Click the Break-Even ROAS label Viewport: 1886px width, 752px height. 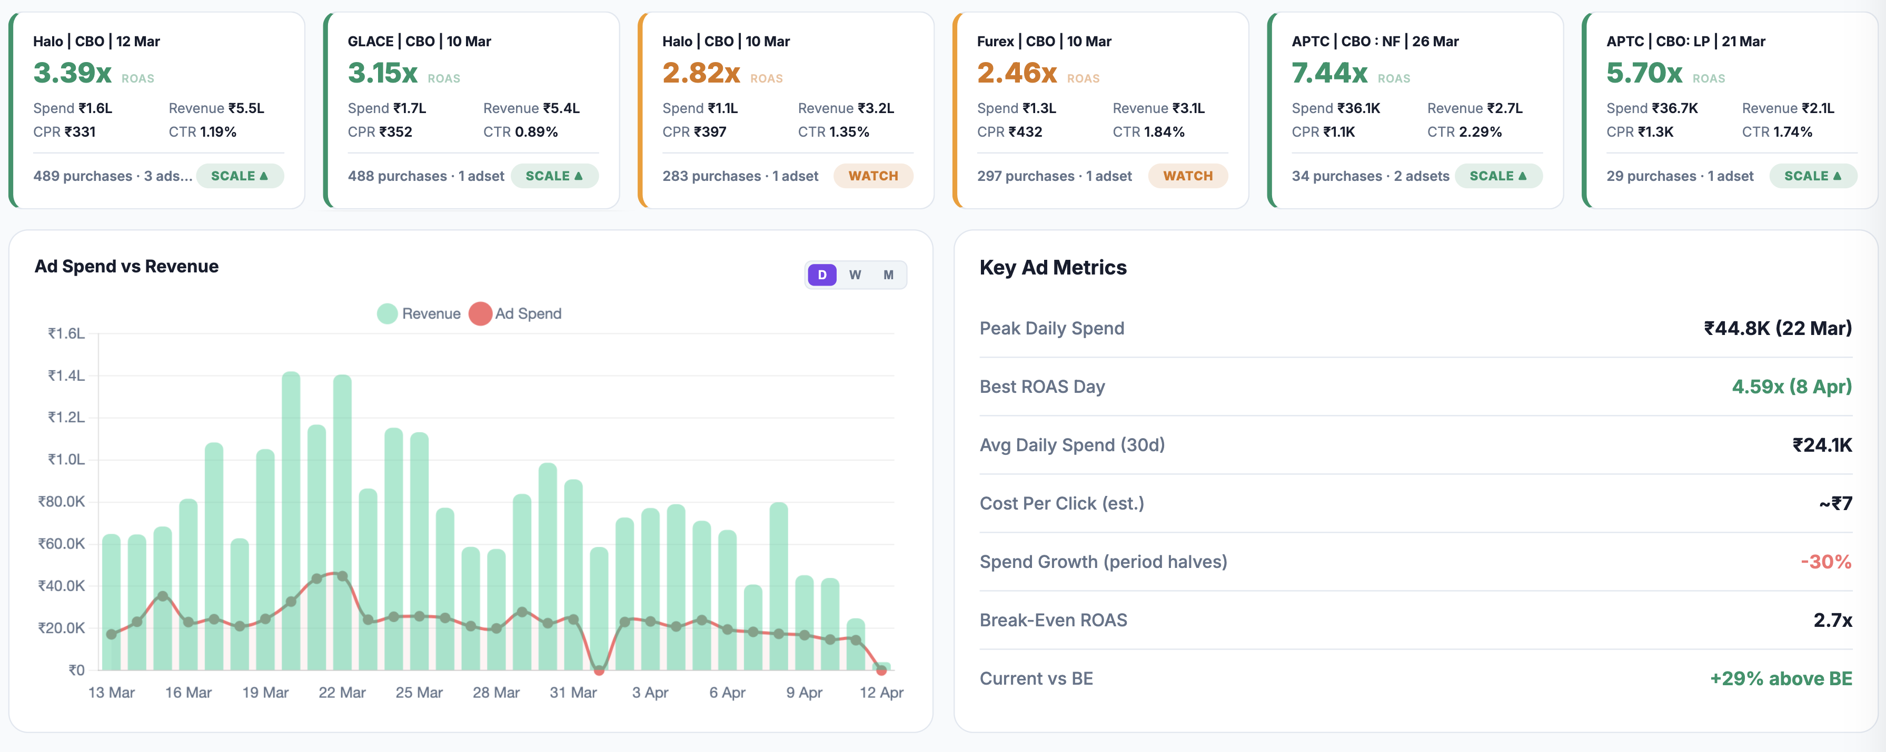(1053, 621)
